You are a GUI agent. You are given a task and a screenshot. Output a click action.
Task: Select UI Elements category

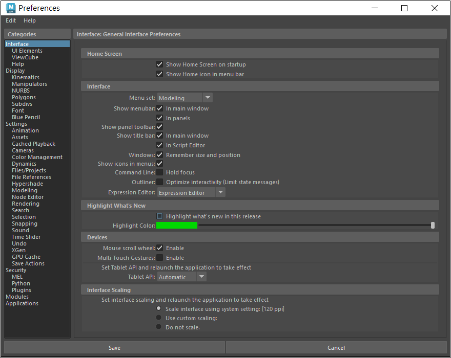27,51
